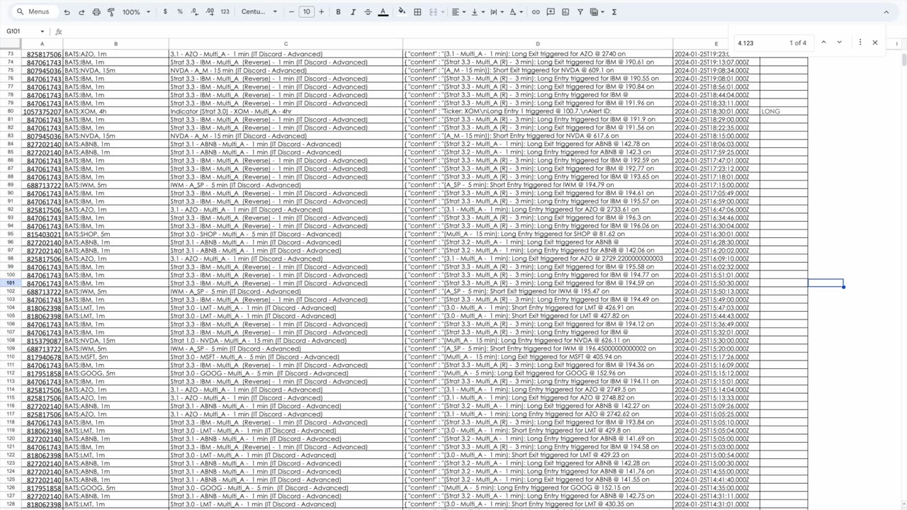Open the Vertical align dropdown
The height and width of the screenshot is (510, 907).
(x=477, y=12)
